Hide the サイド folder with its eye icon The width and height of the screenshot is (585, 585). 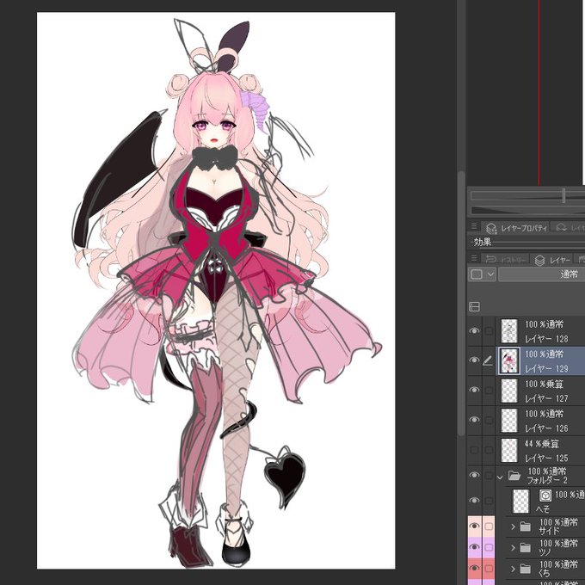475,526
